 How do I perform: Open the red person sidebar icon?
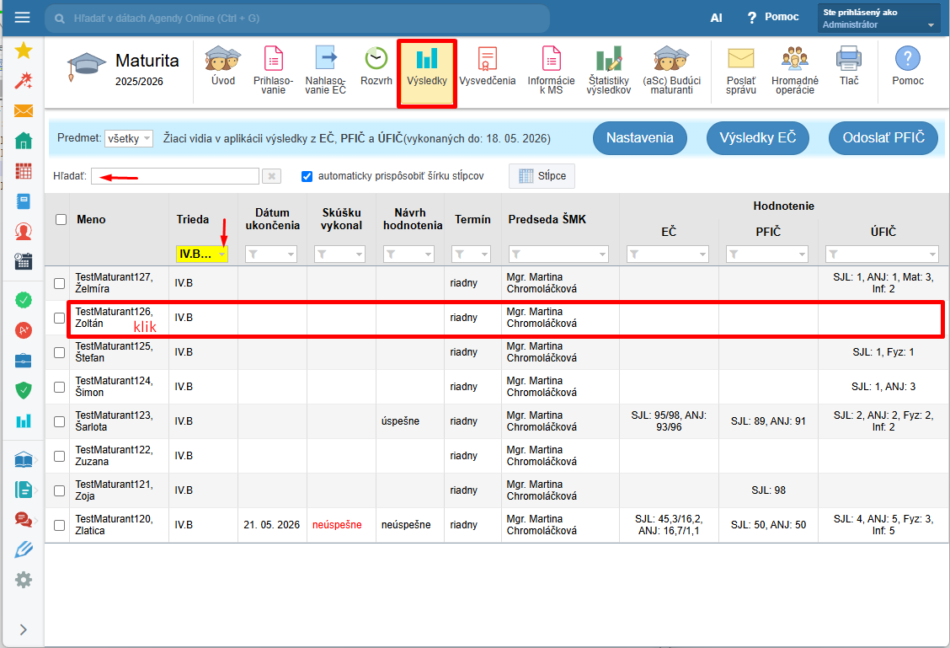click(x=23, y=232)
